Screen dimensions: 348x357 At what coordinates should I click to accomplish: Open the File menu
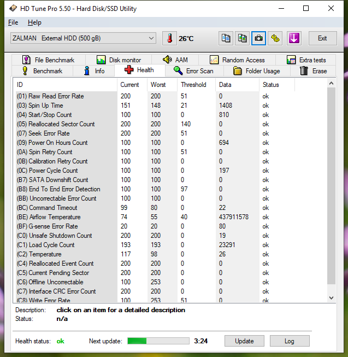(13, 22)
